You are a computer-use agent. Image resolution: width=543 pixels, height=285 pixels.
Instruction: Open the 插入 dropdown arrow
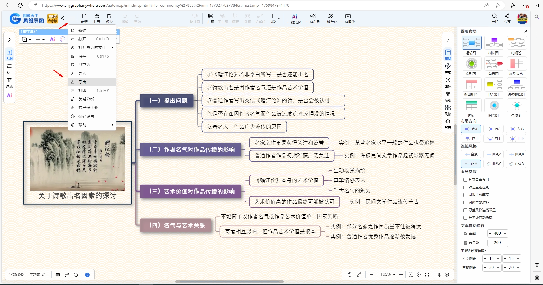tap(279, 19)
